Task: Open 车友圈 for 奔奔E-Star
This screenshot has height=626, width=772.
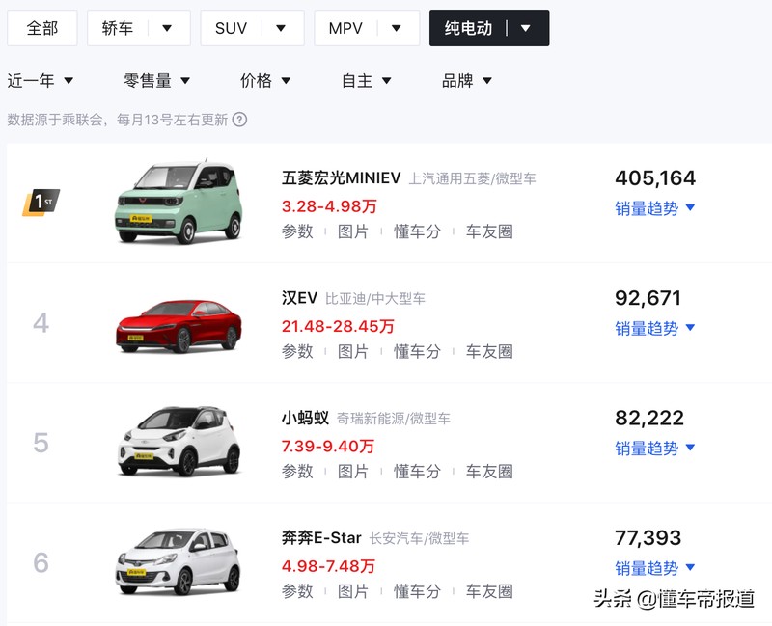Action: coord(489,591)
